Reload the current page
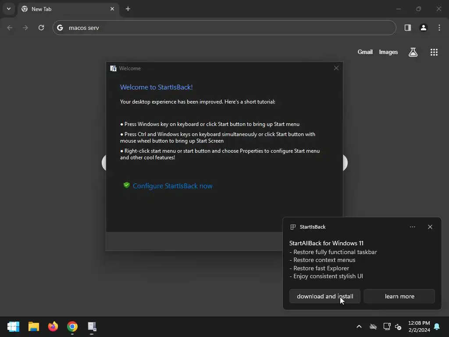The width and height of the screenshot is (449, 337). pyautogui.click(x=41, y=28)
